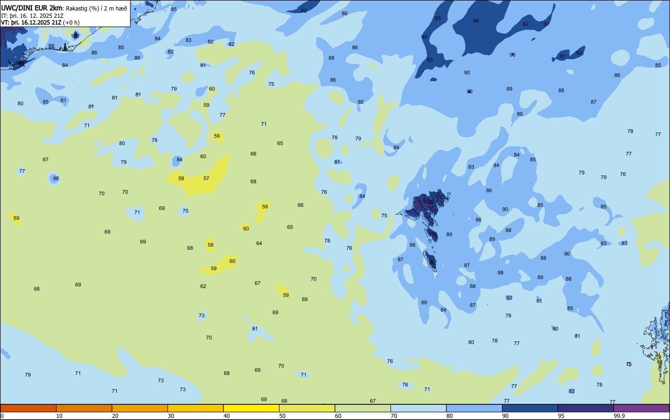Click the 70–80 pale blue legend swatch

(418, 408)
